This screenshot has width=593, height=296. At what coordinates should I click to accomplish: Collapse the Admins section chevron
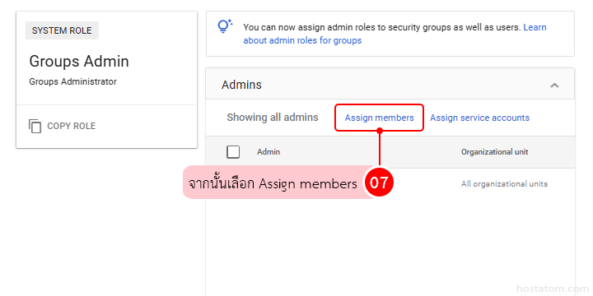[x=554, y=85]
